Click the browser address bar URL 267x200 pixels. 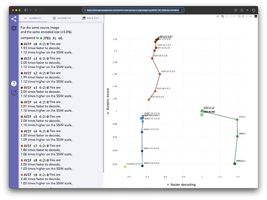133,10
